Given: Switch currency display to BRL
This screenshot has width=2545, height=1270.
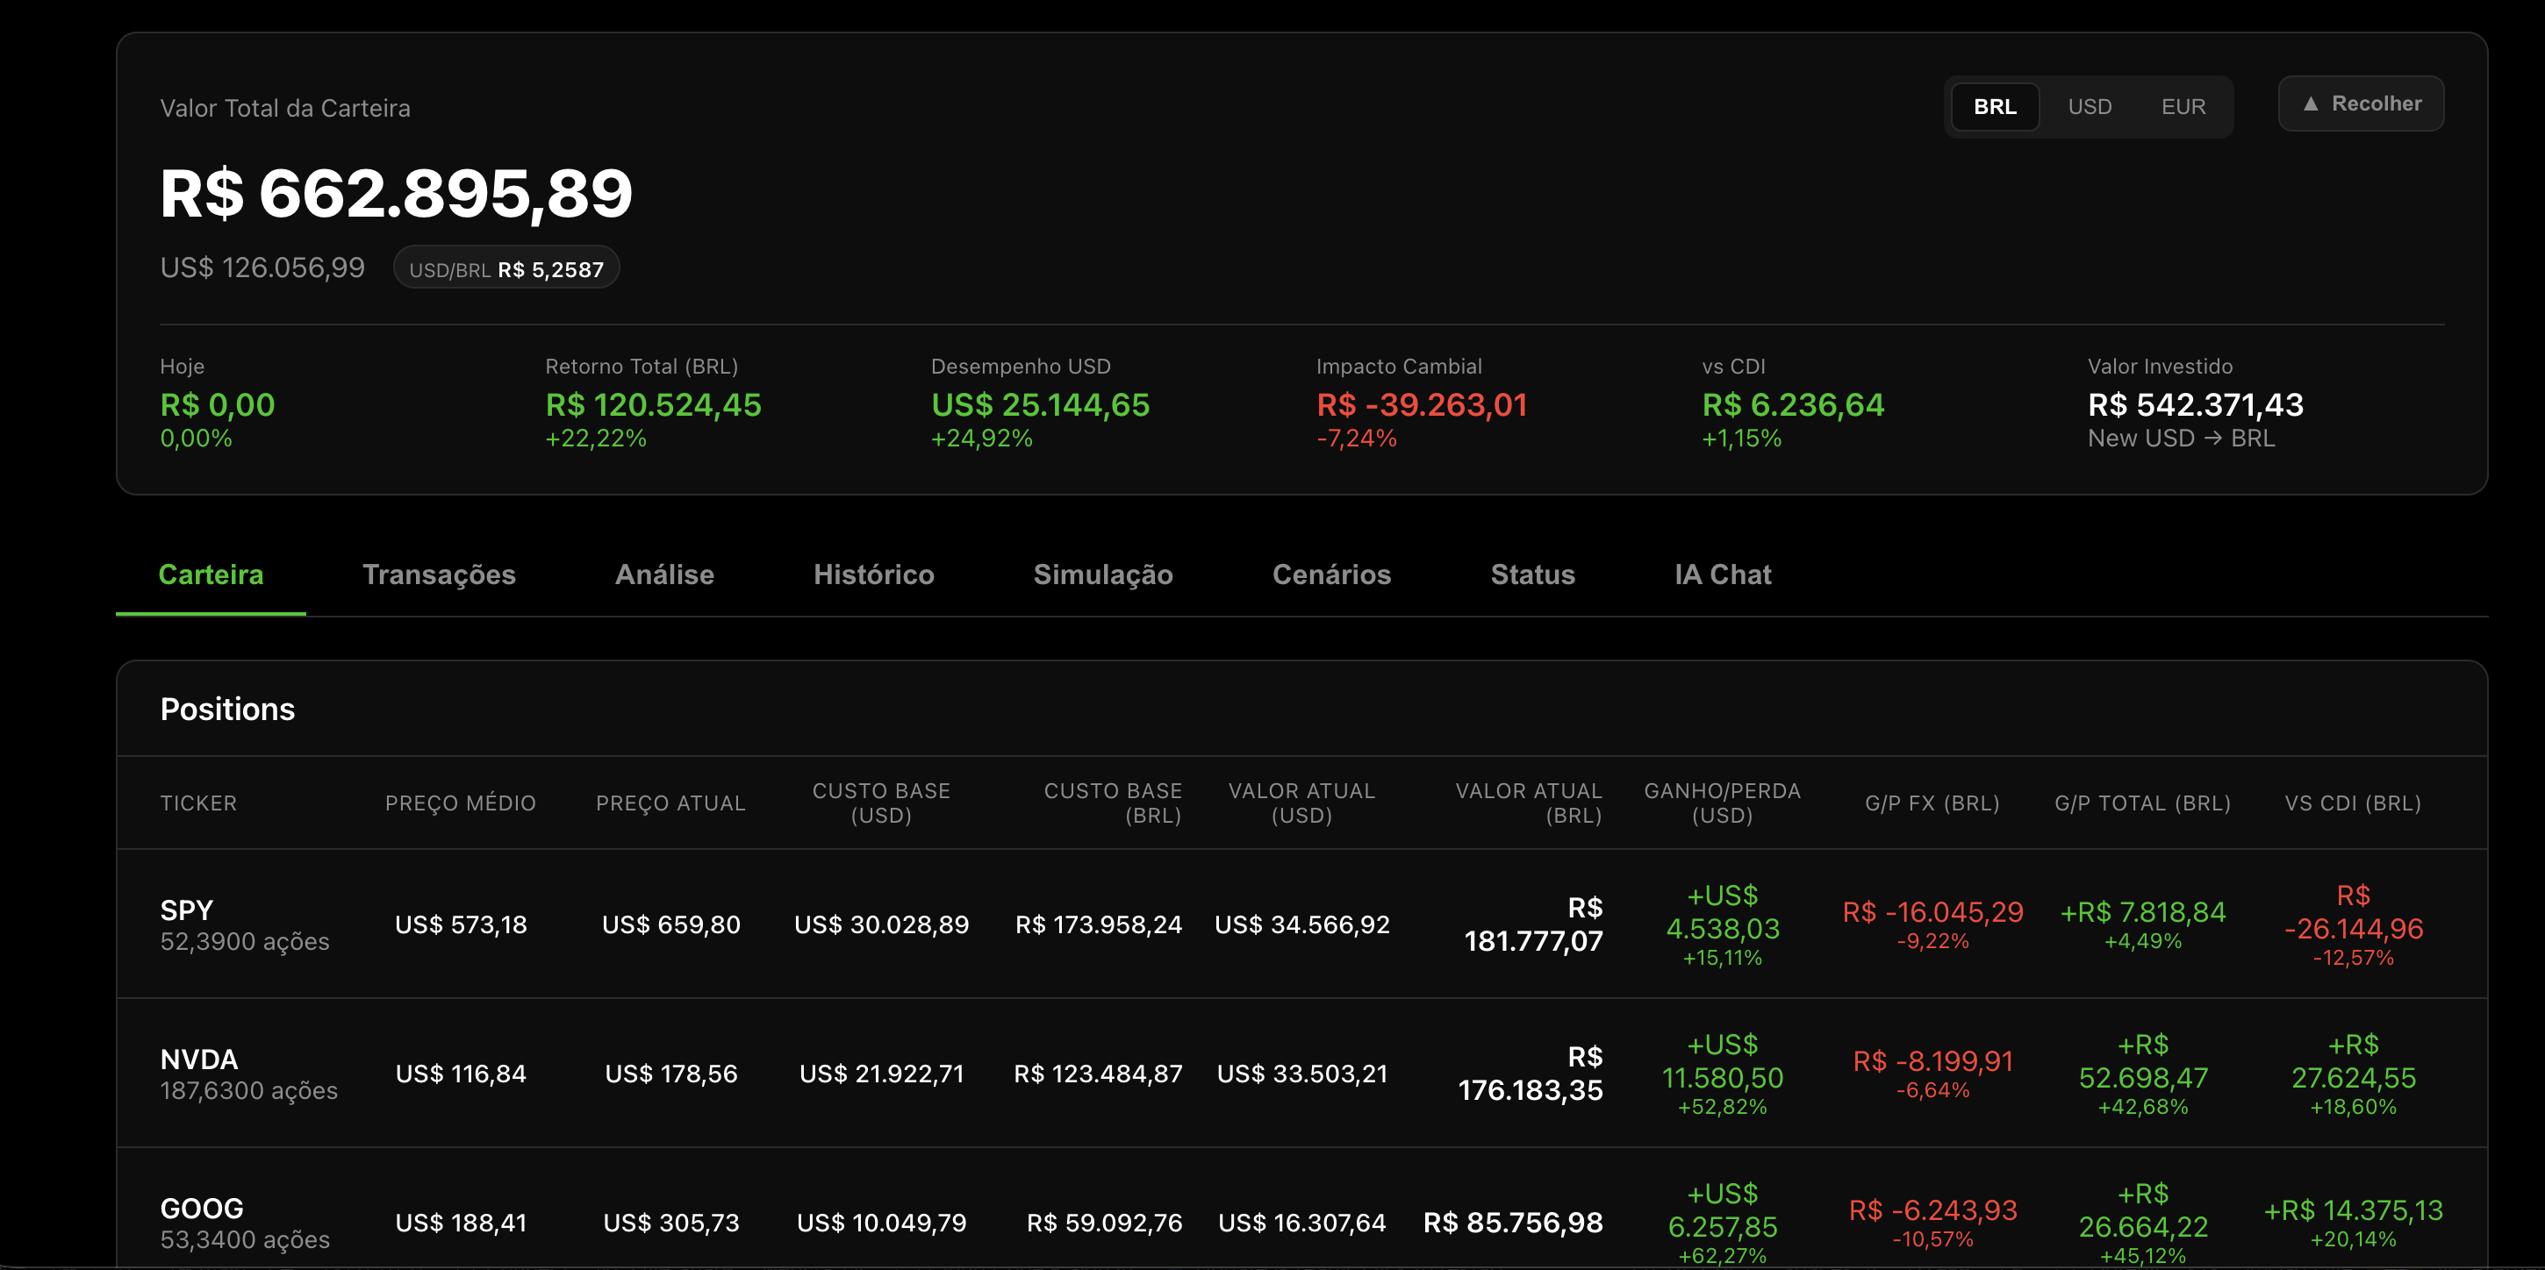Looking at the screenshot, I should pos(1994,107).
